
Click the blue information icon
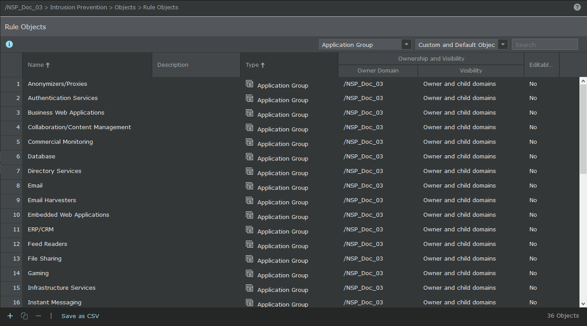click(x=9, y=44)
